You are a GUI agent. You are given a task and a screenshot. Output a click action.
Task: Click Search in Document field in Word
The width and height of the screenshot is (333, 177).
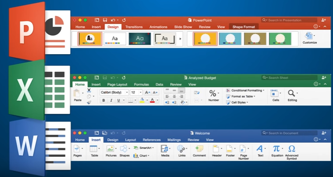click(289, 133)
